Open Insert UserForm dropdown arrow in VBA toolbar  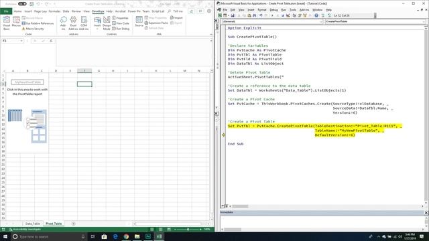click(x=229, y=15)
